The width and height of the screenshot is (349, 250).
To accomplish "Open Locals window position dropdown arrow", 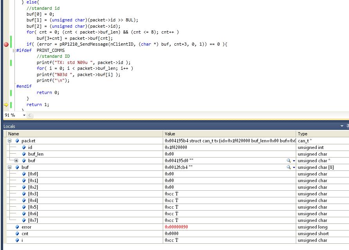I will (342, 126).
